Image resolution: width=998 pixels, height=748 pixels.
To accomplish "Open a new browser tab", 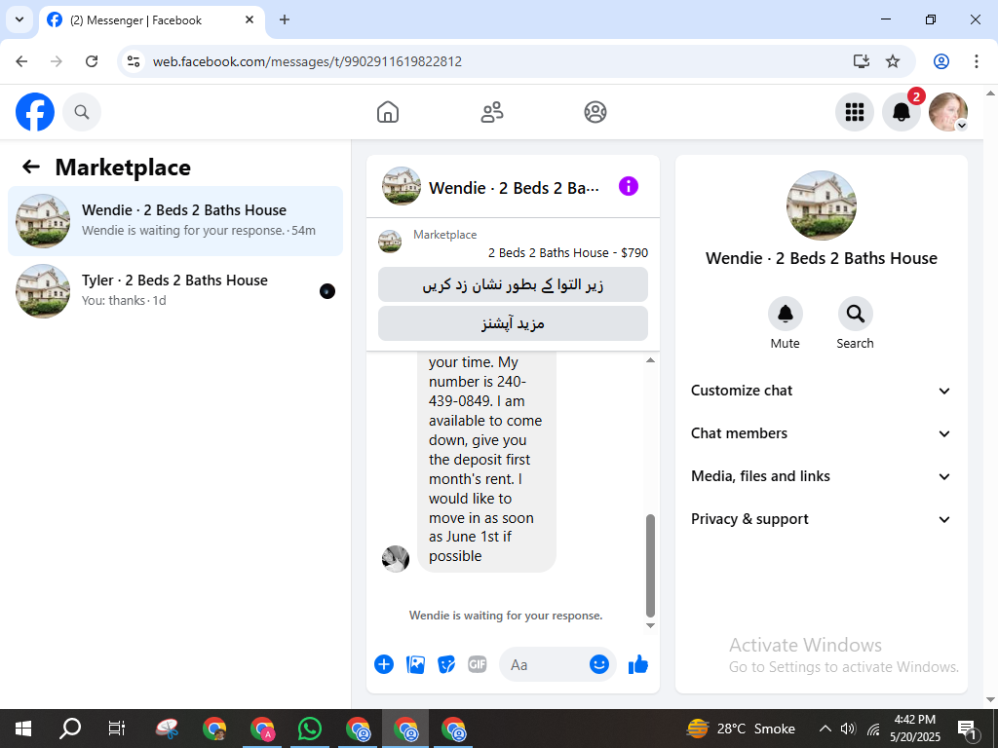I will [x=285, y=19].
